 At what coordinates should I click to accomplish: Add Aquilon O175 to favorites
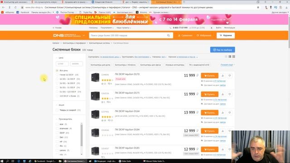pos(230,94)
